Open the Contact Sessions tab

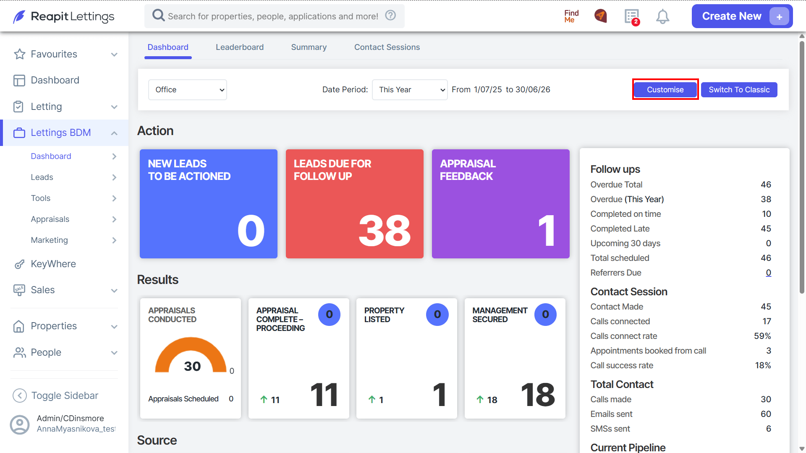pyautogui.click(x=387, y=47)
